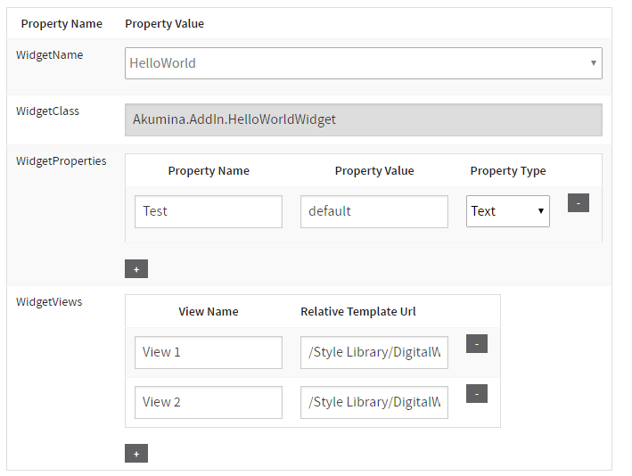This screenshot has width=632, height=476.
Task: Click the Property Type column header
Action: pyautogui.click(x=508, y=171)
